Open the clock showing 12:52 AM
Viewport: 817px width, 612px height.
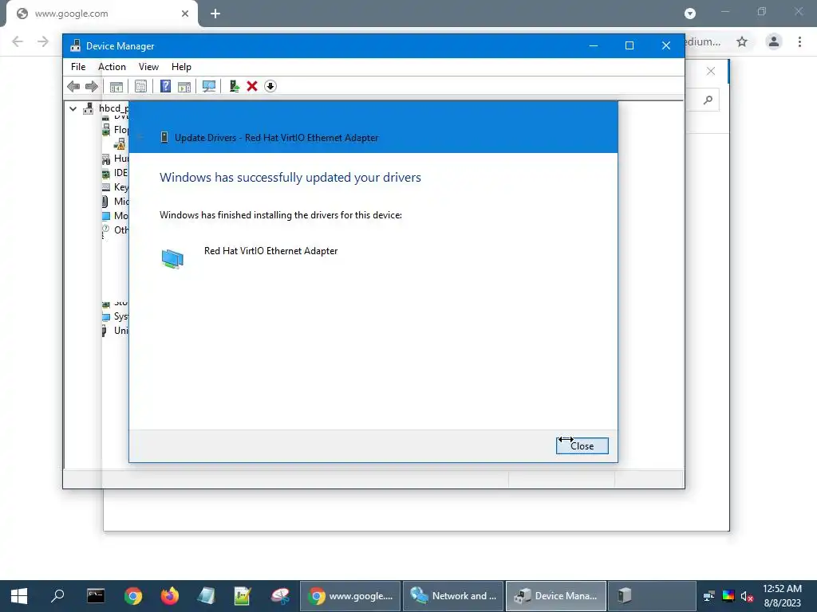tap(782, 596)
